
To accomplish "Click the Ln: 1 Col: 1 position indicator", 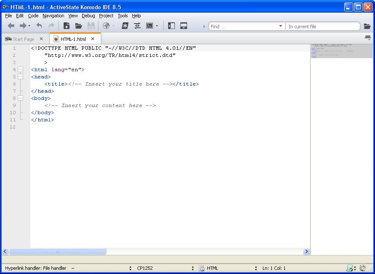I will coord(274,268).
